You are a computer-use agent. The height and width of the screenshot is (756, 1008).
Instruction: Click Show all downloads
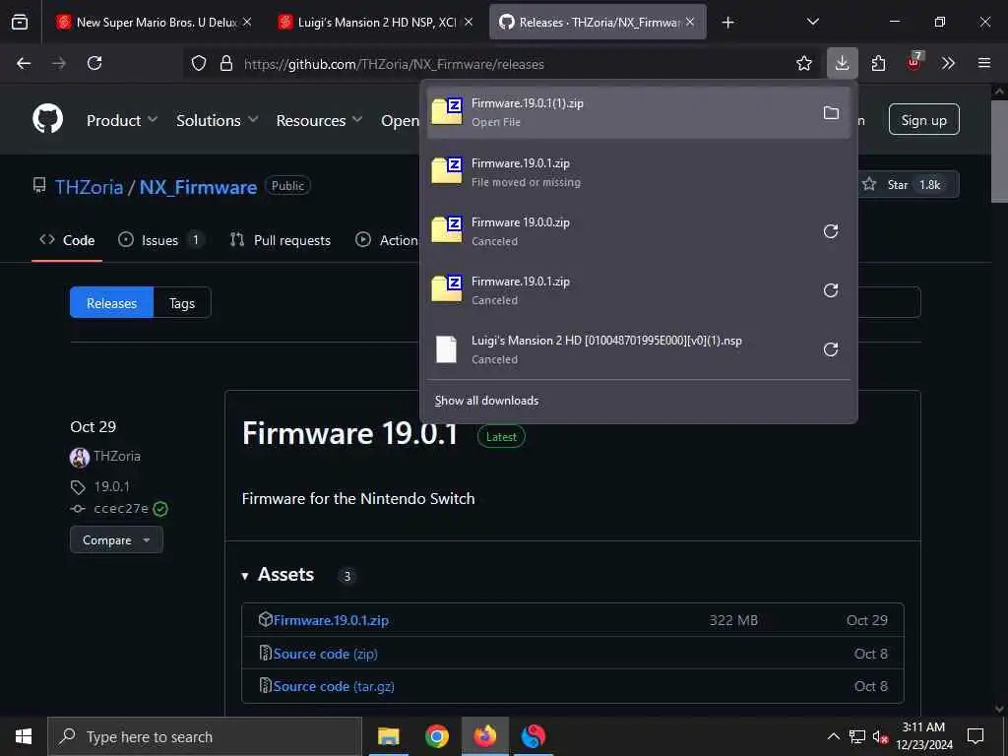tap(486, 401)
